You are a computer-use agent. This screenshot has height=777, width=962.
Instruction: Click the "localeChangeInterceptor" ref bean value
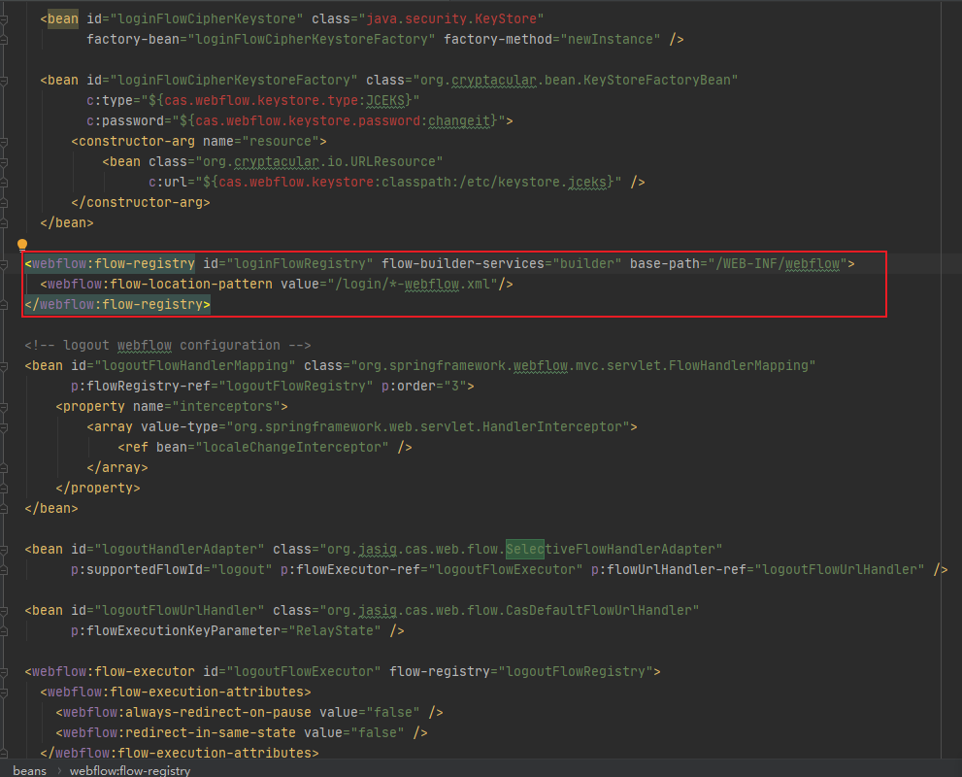coord(291,448)
